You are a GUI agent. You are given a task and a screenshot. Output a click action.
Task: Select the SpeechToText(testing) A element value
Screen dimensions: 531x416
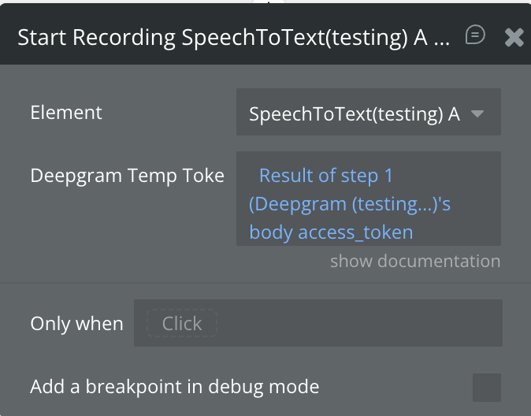click(x=354, y=113)
